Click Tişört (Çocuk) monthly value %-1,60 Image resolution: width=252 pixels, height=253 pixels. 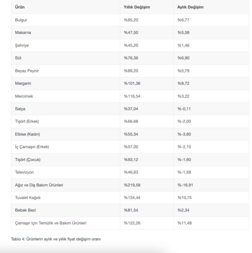(184, 159)
